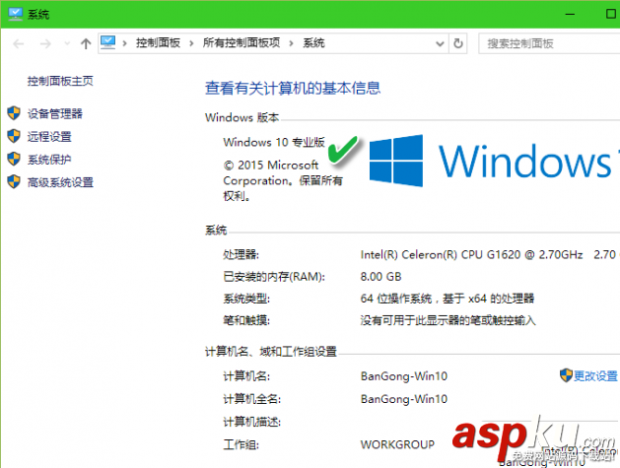Click 更改设置 link for computer name

pos(595,376)
